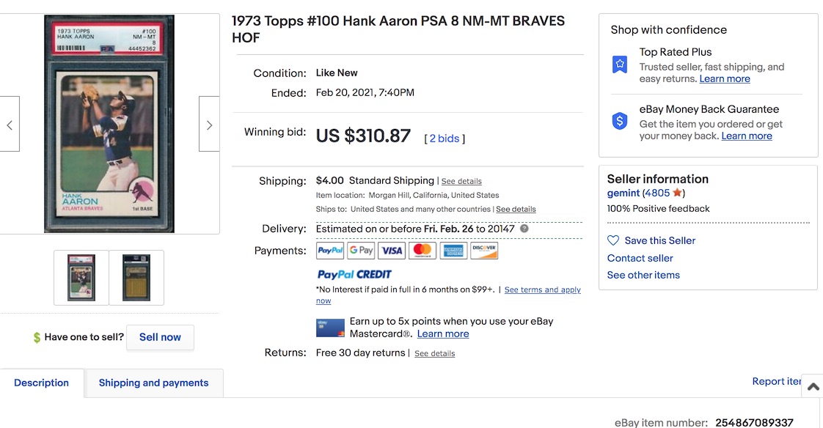Open the 2 bids history link
This screenshot has width=823, height=428.
445,139
